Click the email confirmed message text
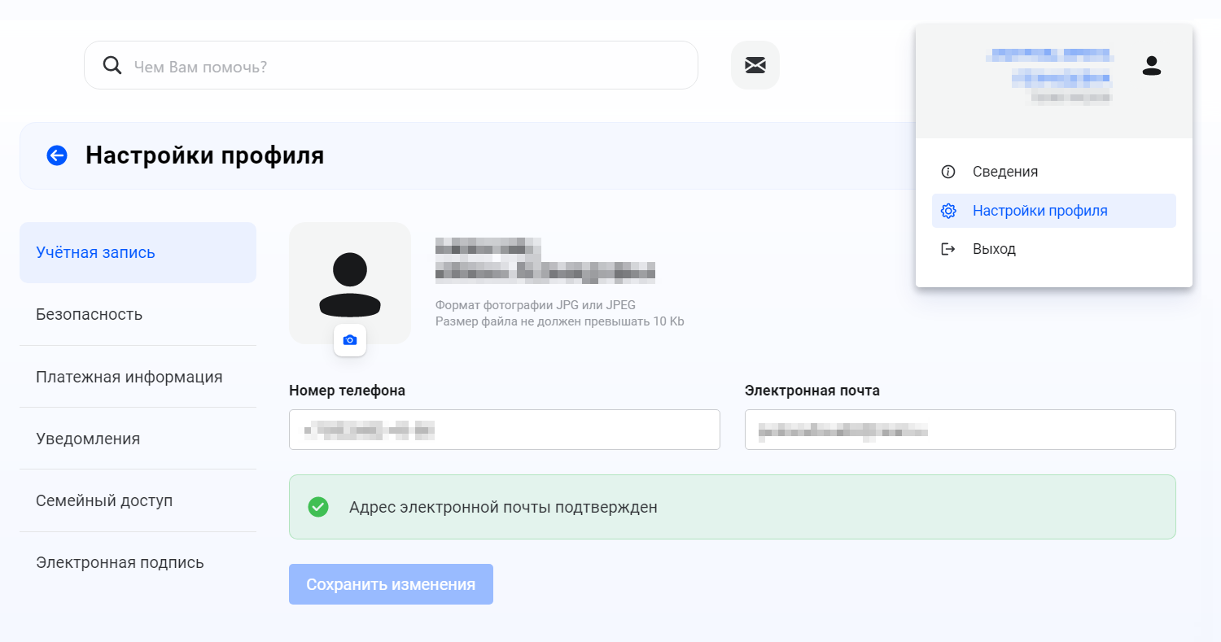 click(x=503, y=507)
